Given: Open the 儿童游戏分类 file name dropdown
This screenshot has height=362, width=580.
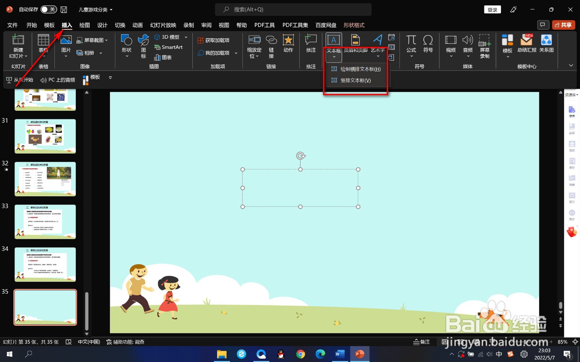Looking at the screenshot, I should (96, 9).
